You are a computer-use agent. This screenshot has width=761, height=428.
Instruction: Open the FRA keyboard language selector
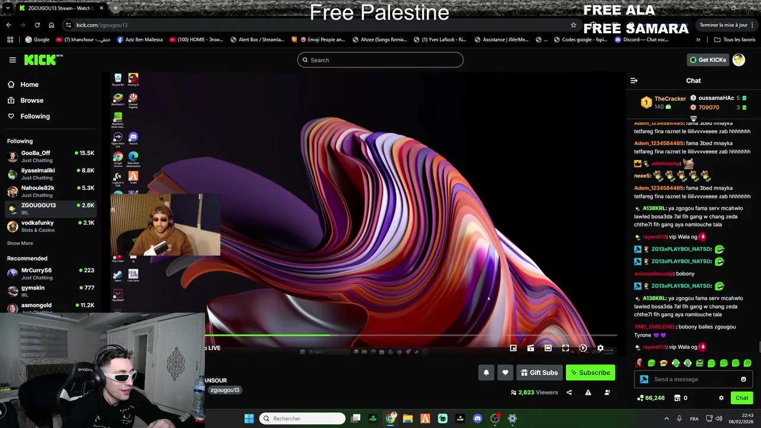click(694, 418)
